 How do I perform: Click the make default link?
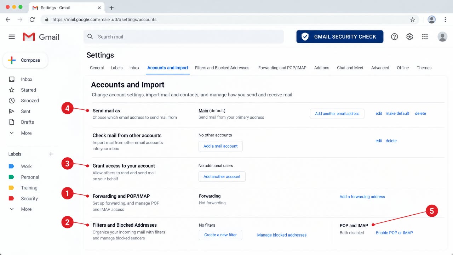(x=397, y=113)
